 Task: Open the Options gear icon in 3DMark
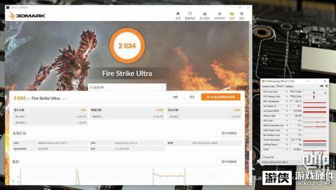[242, 16]
